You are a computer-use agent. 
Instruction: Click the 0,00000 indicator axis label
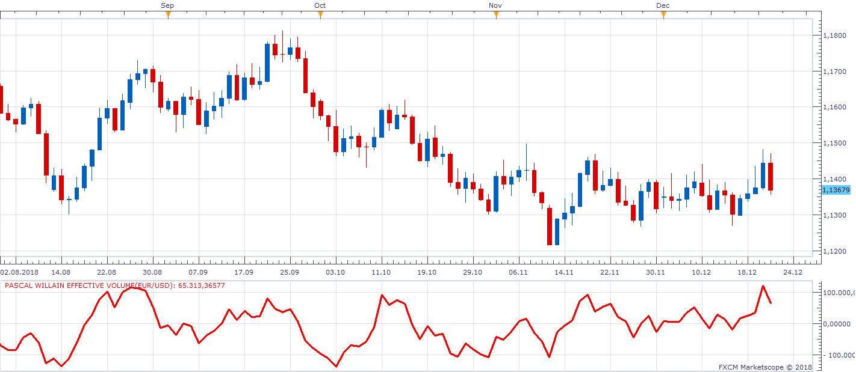[837, 324]
